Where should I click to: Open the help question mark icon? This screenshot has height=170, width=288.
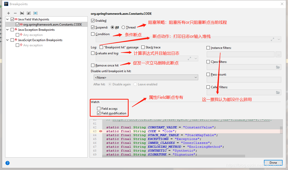tap(8, 163)
